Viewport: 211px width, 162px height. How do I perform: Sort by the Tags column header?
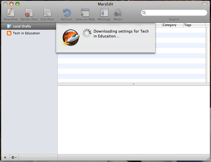194,25
